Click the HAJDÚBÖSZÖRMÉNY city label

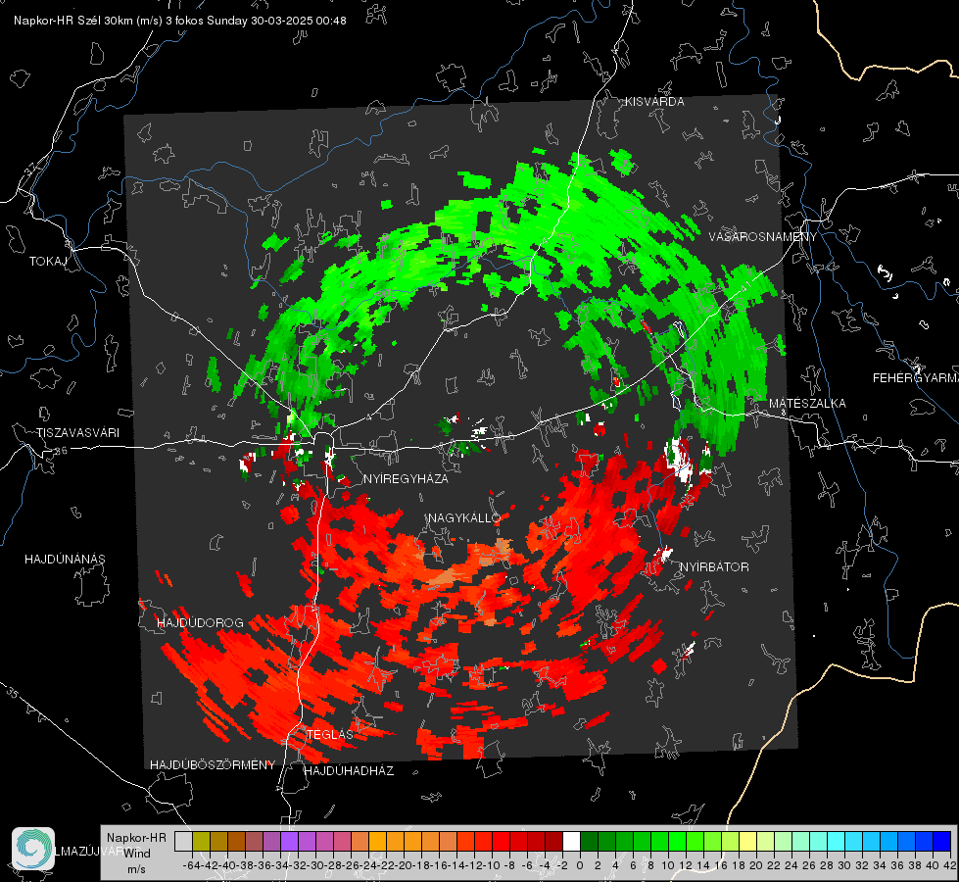point(213,765)
